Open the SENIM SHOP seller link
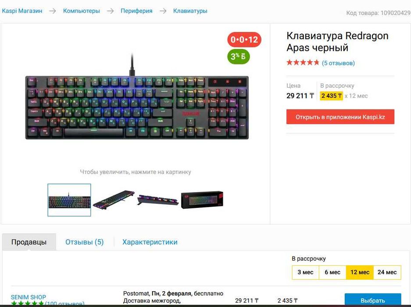The height and width of the screenshot is (307, 411). 29,297
